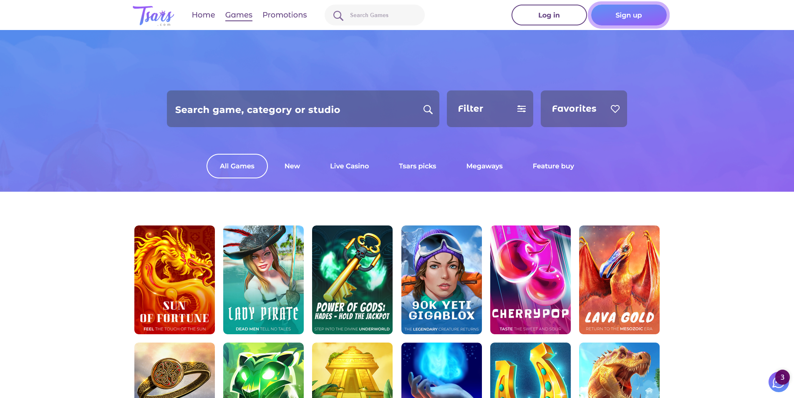
Task: Focus the Search Games header field
Action: click(x=374, y=15)
